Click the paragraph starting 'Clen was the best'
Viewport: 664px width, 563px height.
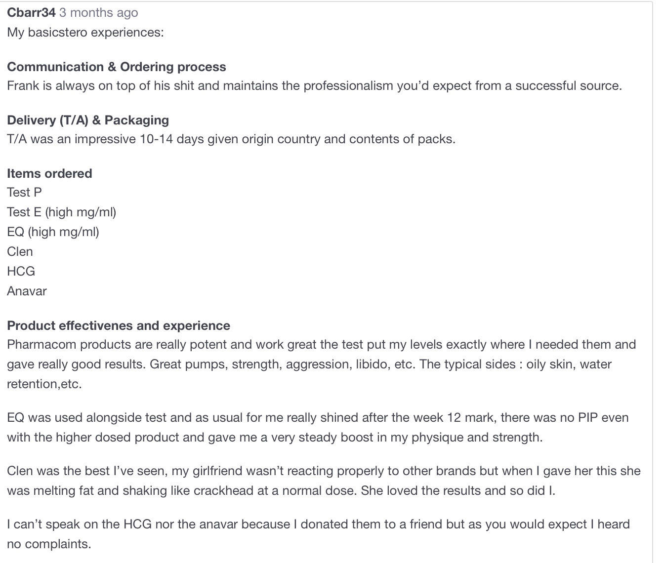pos(324,481)
